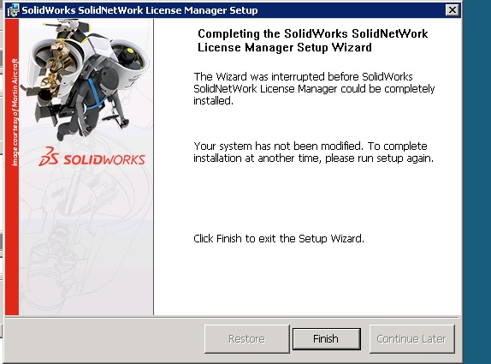Click the blue desktop area beside dialog

pos(477,182)
